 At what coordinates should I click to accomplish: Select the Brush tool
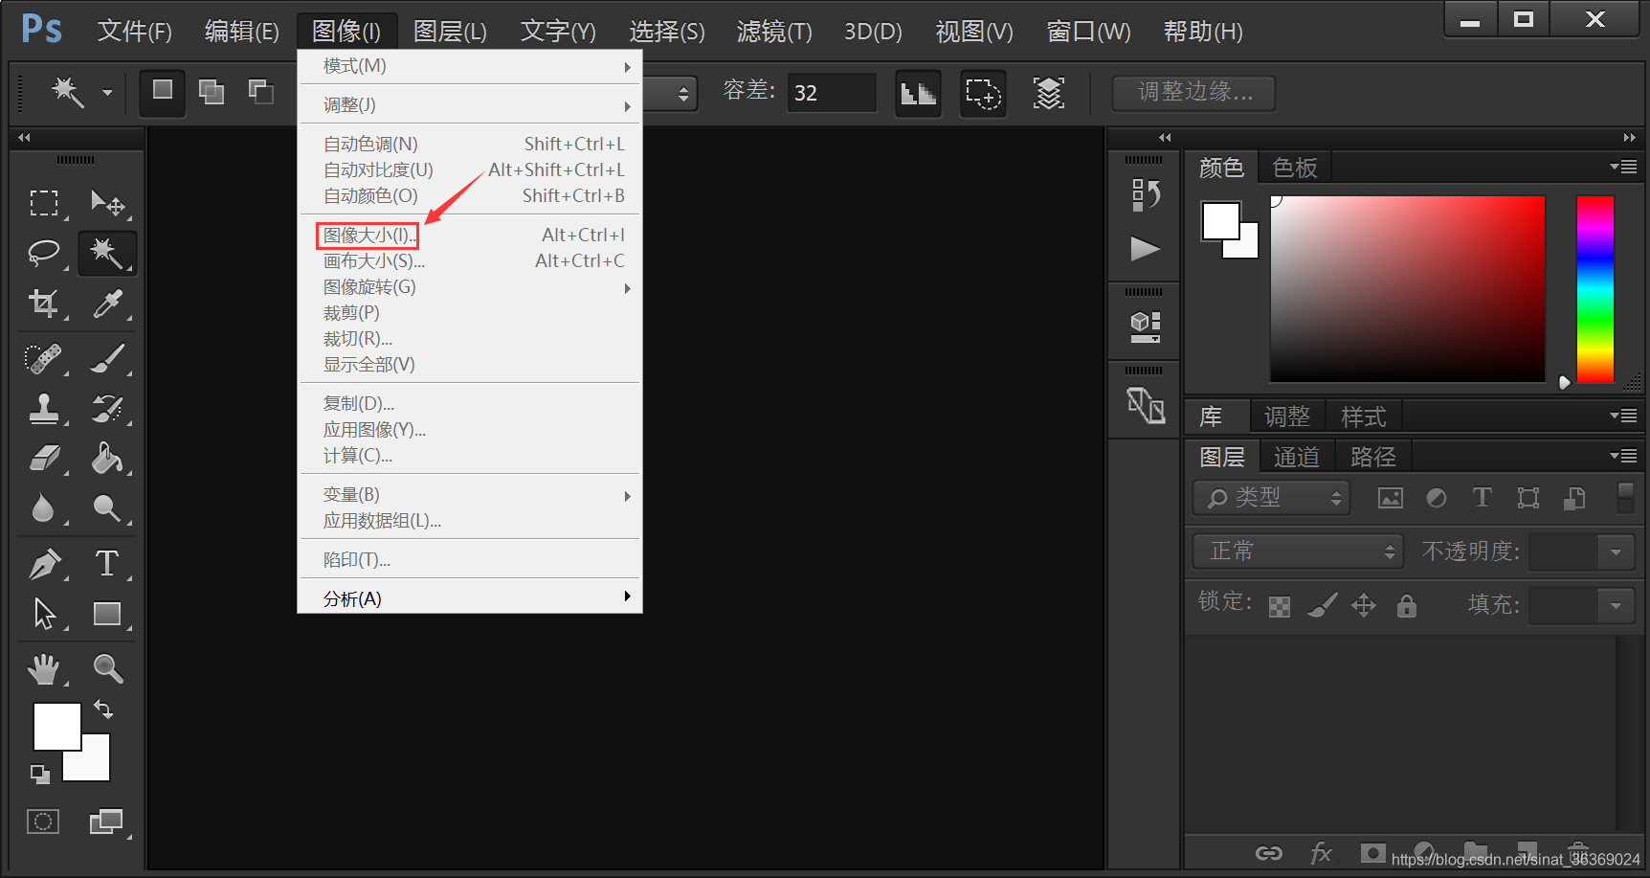click(x=107, y=358)
